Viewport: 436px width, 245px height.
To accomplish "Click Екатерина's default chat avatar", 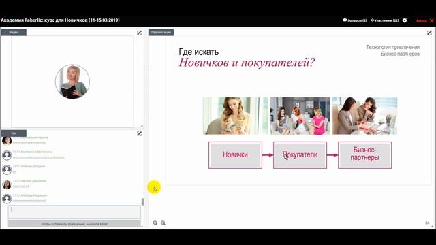I will [7, 155].
